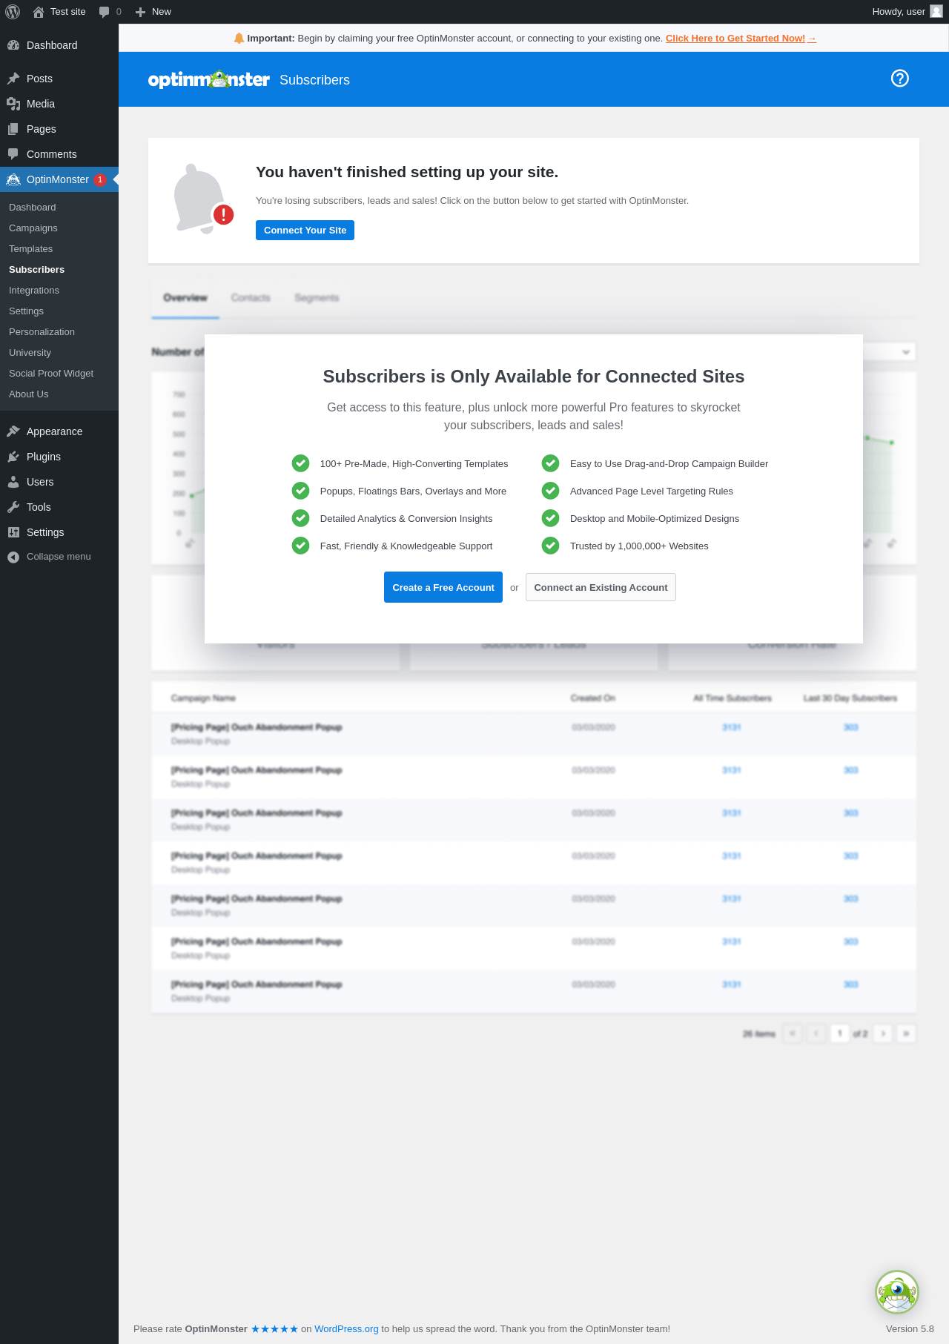The image size is (949, 1344).
Task: Click the Collapse menu arrow icon
Action: [x=13, y=557]
